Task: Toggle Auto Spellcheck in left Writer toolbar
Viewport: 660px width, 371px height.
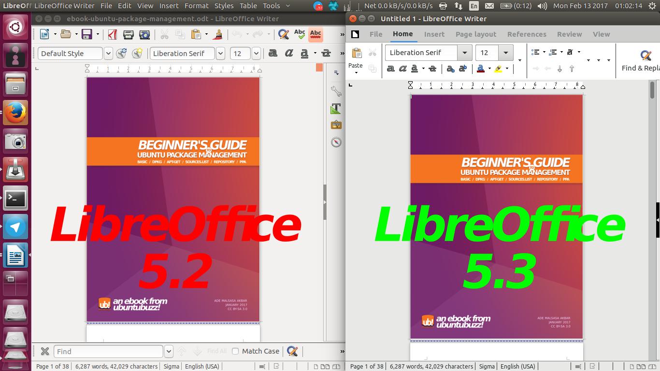Action: point(316,34)
